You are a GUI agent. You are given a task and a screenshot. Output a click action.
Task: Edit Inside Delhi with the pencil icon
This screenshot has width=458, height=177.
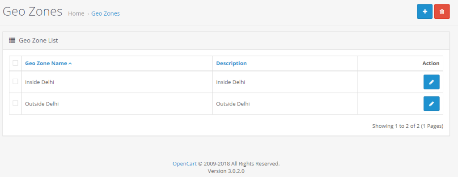tap(432, 82)
